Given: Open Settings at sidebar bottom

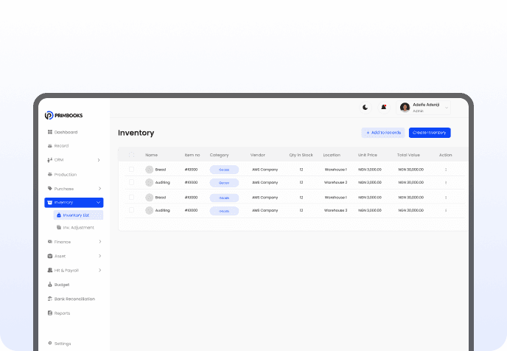Looking at the screenshot, I should (x=60, y=343).
